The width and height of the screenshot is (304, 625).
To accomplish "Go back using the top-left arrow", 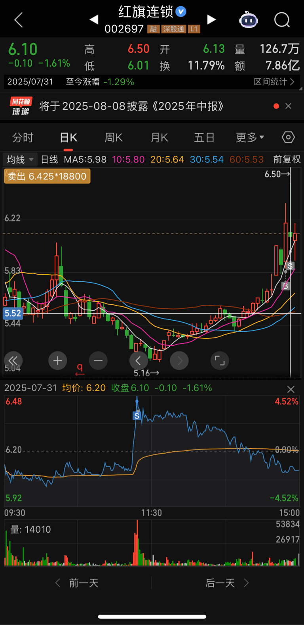I will click(19, 20).
